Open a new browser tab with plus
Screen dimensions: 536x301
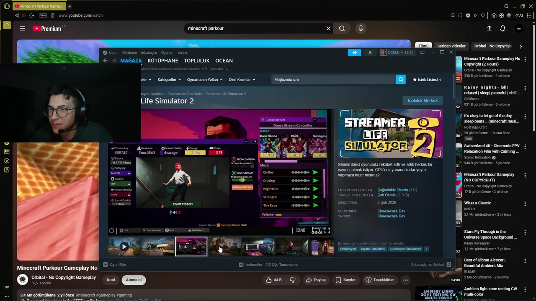70,6
